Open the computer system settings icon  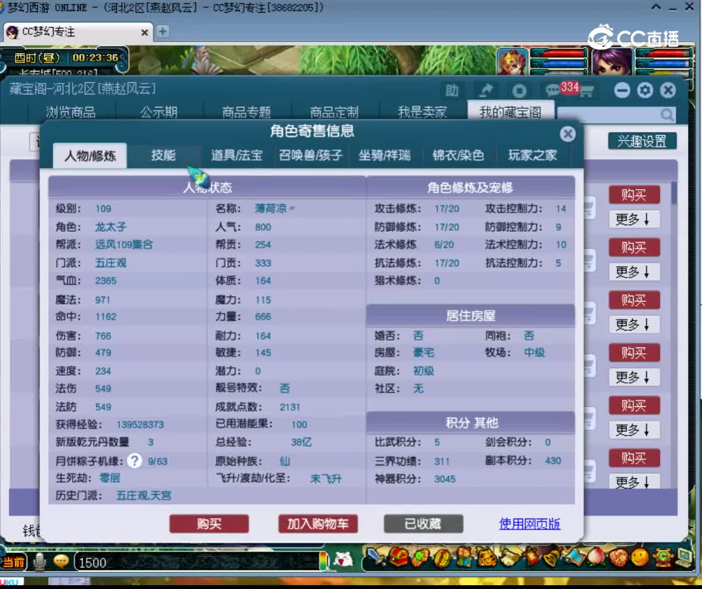pos(684,557)
